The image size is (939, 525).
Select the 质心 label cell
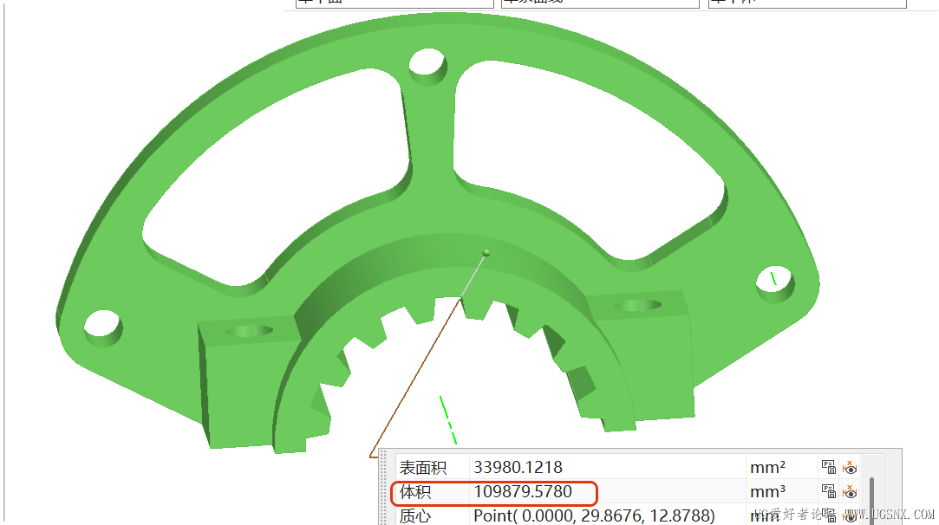pos(432,515)
